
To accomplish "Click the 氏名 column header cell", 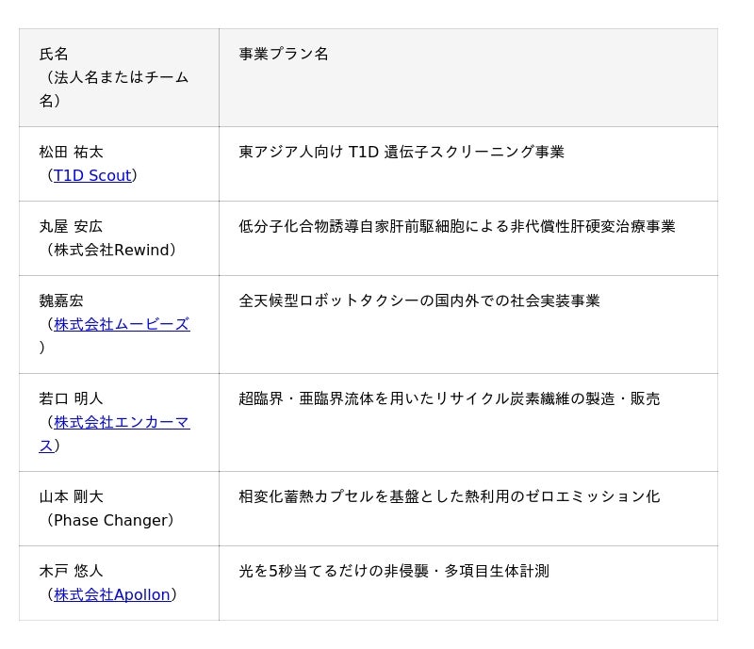I will tap(119, 77).
